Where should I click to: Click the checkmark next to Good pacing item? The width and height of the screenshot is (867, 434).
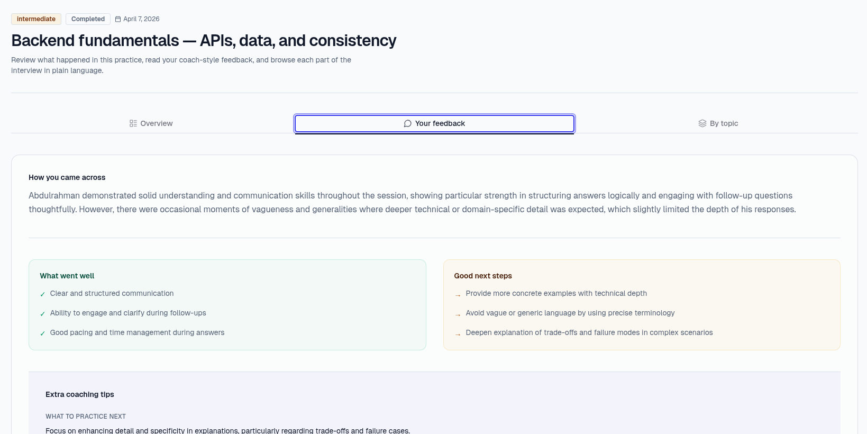(x=43, y=333)
